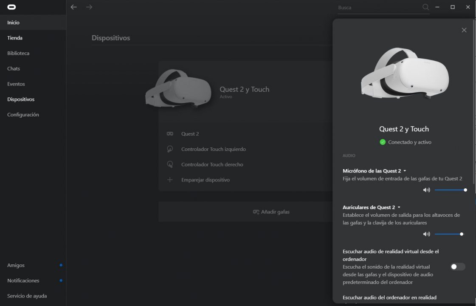
Task: Navigate to Biblioteca
Action: tap(18, 53)
